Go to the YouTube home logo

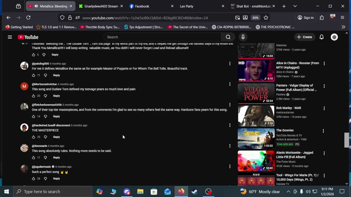28,37
